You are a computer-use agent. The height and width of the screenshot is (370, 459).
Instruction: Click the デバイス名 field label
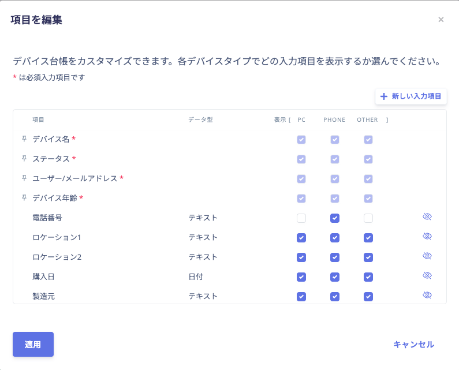pyautogui.click(x=51, y=139)
